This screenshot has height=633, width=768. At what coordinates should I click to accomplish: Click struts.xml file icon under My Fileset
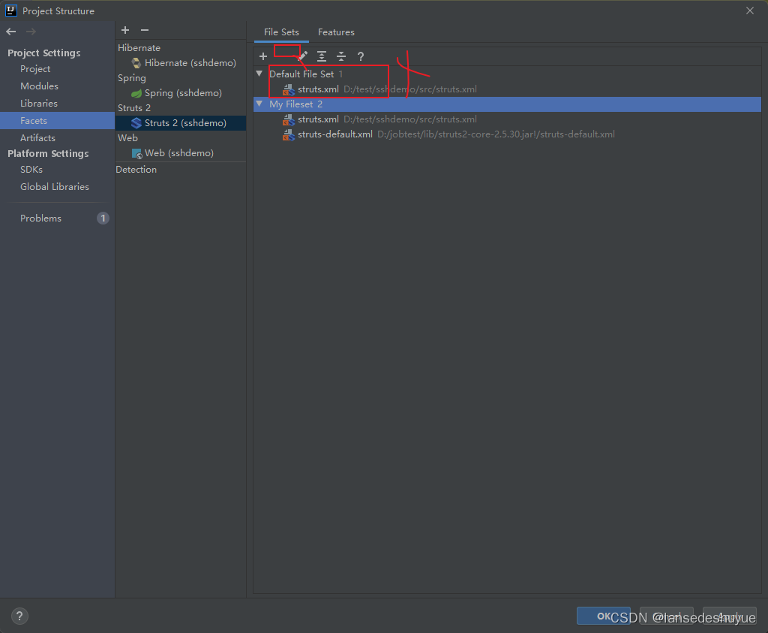click(x=289, y=119)
